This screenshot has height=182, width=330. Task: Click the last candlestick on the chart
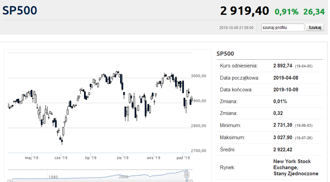[192, 99]
